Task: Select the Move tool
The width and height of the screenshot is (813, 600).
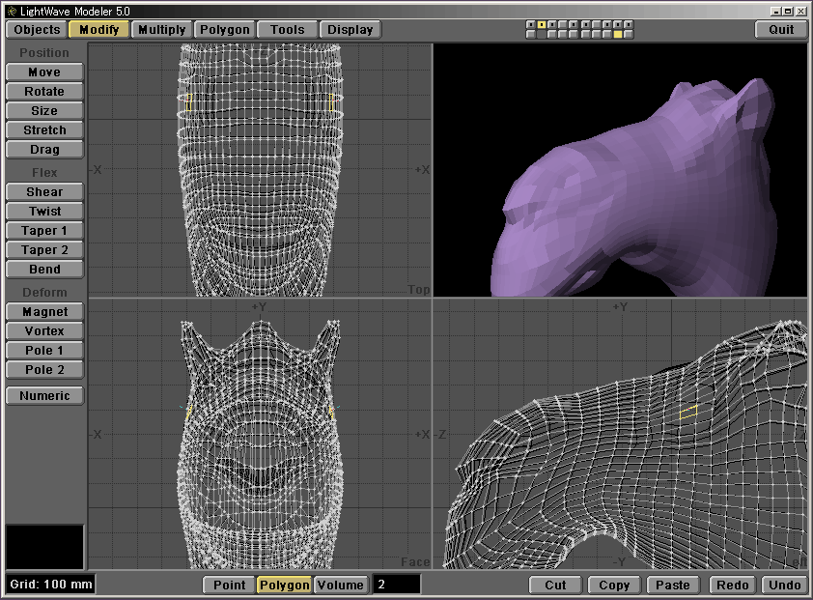Action: [x=44, y=72]
